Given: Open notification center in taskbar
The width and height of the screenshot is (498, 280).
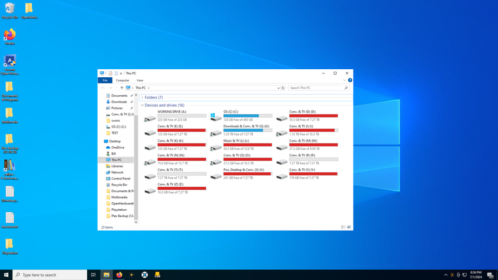Looking at the screenshot, I should coord(491,275).
